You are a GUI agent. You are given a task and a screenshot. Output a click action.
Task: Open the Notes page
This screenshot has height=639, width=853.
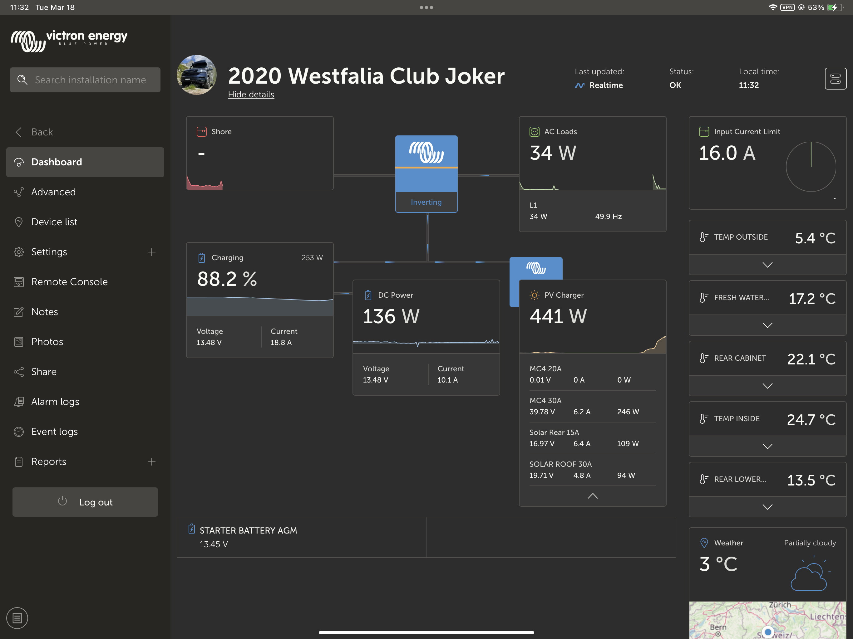85,312
